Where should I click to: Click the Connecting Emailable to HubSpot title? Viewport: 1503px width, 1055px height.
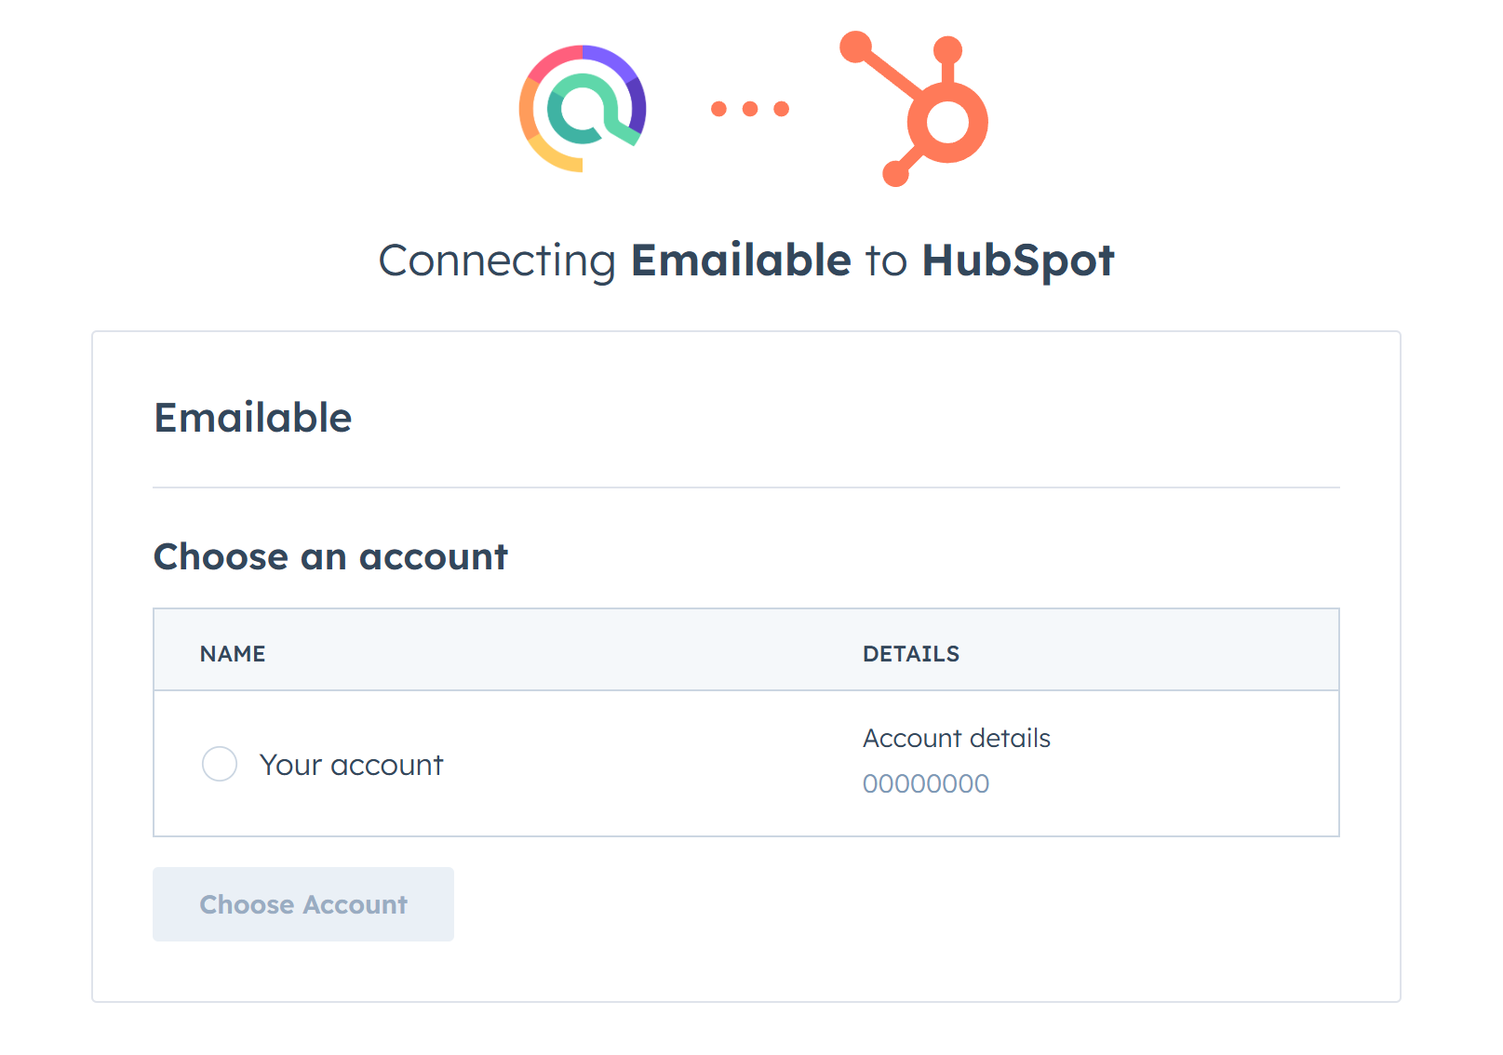pyautogui.click(x=746, y=260)
